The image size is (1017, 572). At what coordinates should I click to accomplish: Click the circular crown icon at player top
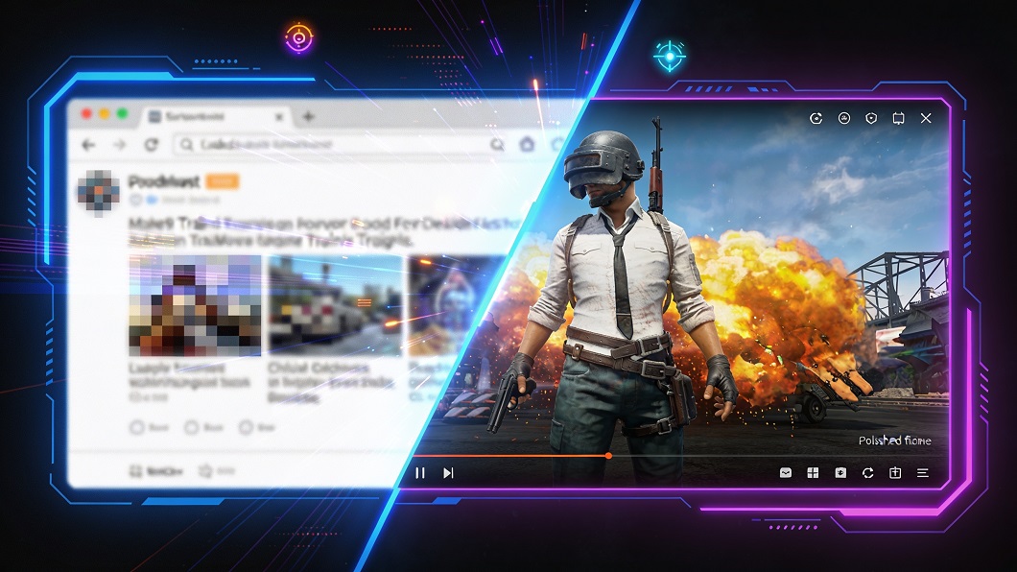click(x=844, y=118)
